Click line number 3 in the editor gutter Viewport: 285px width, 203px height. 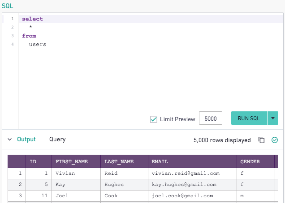point(13,36)
